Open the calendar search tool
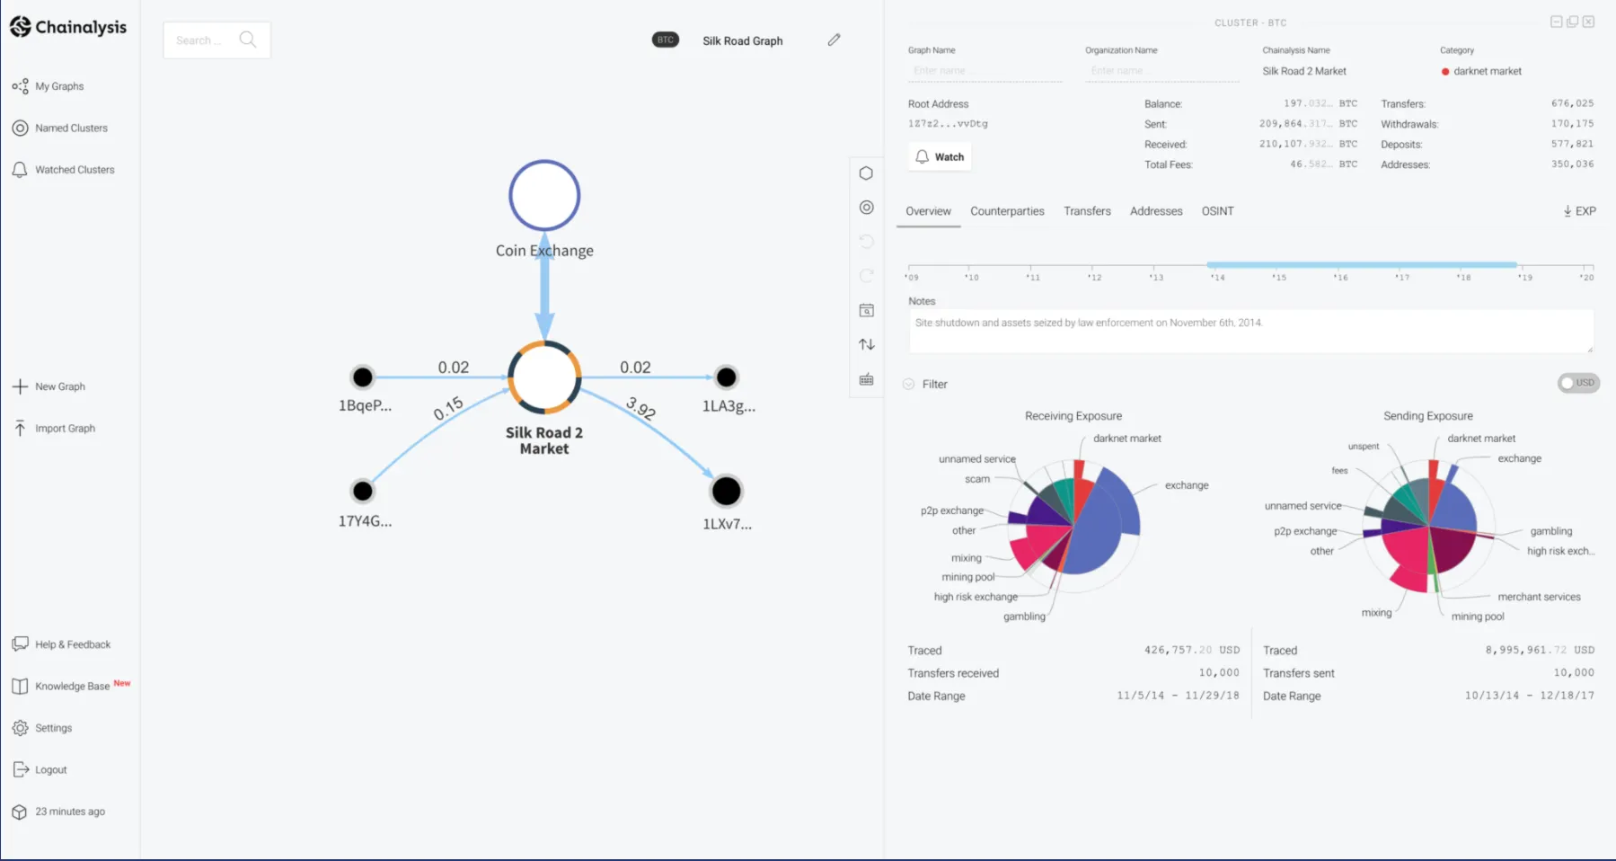Image resolution: width=1616 pixels, height=861 pixels. click(x=866, y=310)
